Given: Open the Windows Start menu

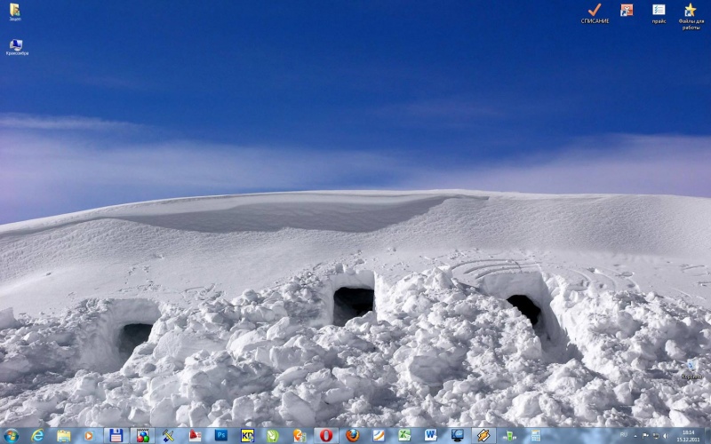Looking at the screenshot, I should pos(11,435).
